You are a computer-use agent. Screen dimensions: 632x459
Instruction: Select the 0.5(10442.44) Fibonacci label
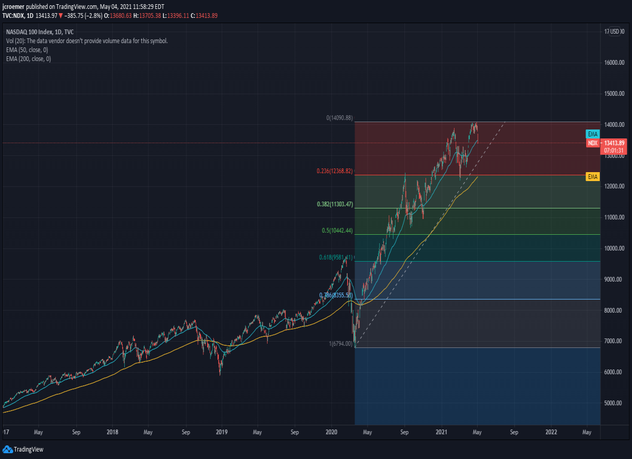pos(337,231)
